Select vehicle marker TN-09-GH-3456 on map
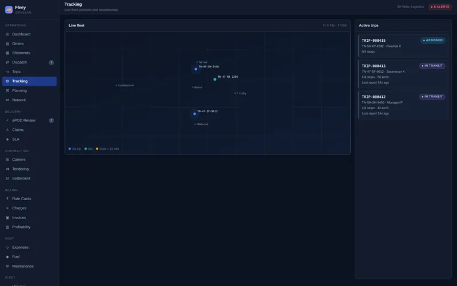Viewport: 457px width, 286px height. click(x=196, y=69)
